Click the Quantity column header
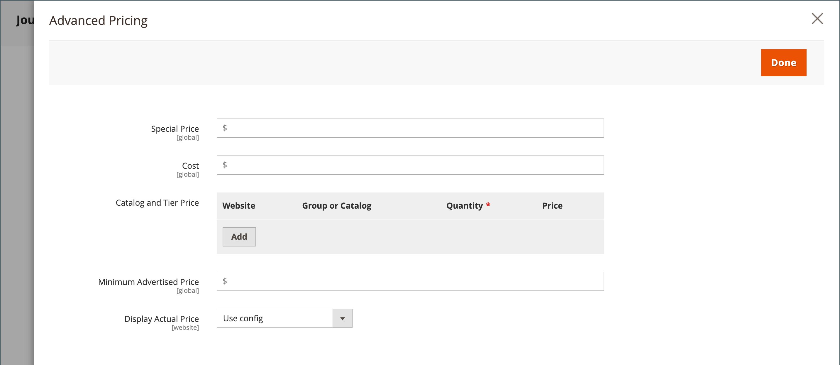The image size is (840, 365). coord(464,205)
